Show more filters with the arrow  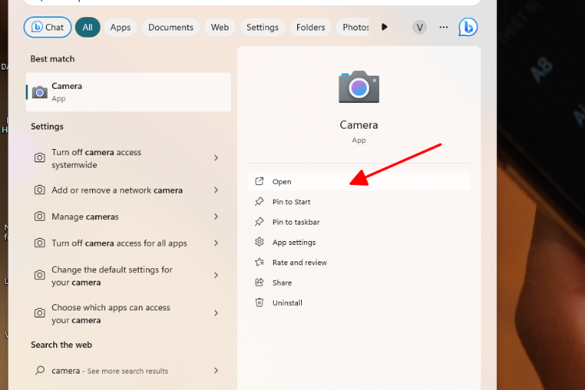tap(385, 27)
